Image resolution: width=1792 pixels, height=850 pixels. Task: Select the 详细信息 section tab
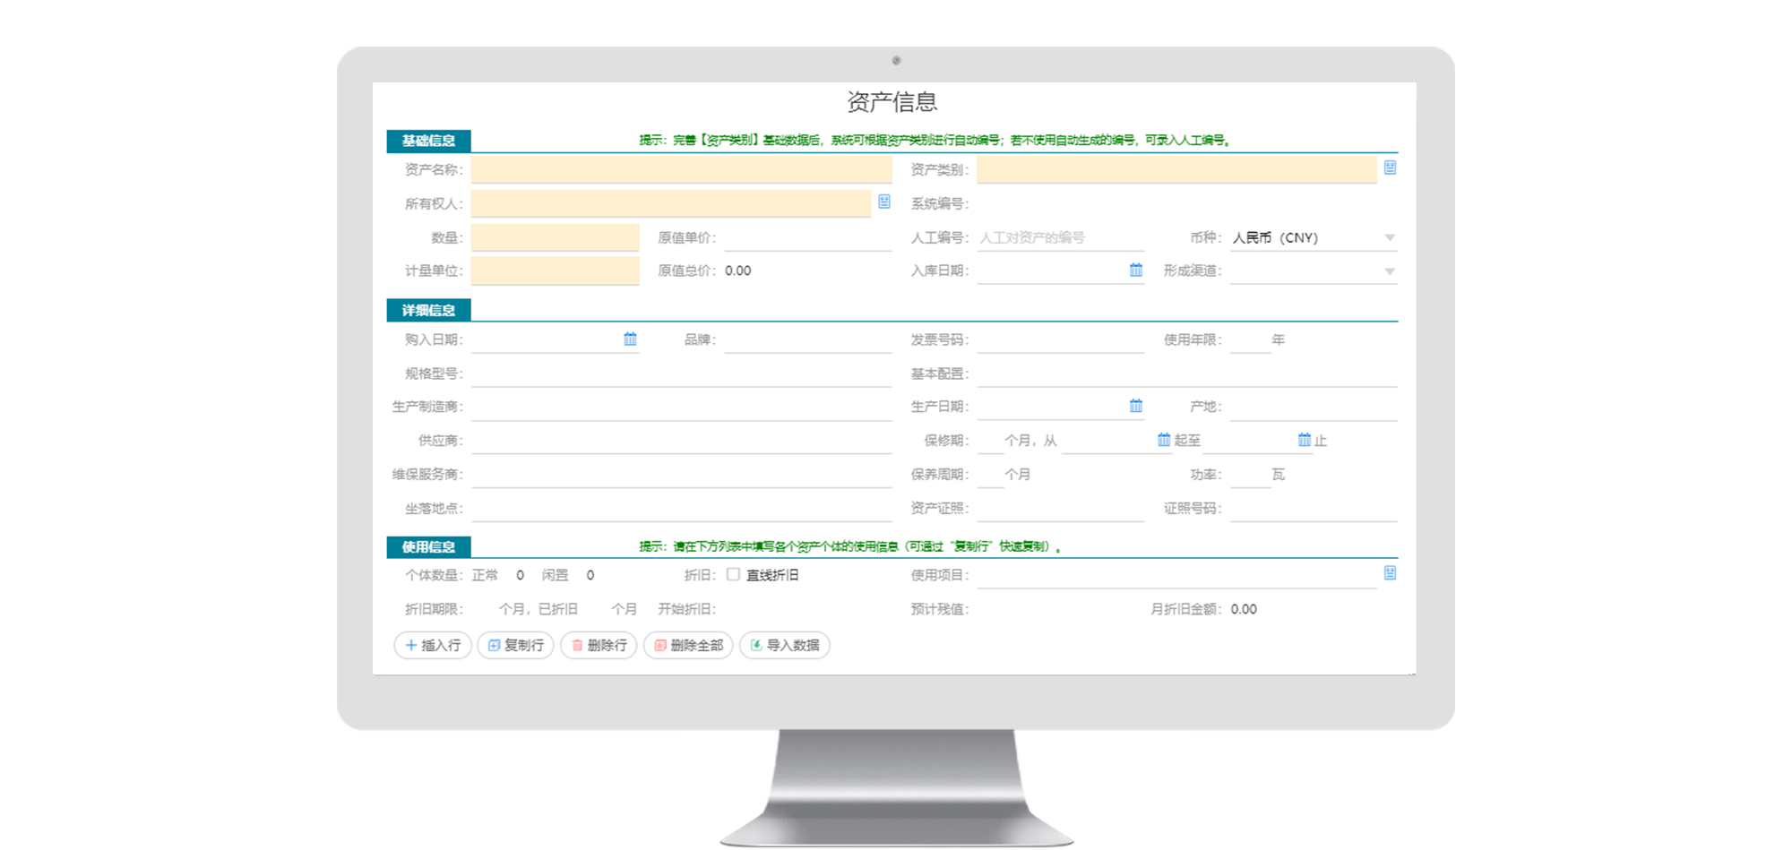click(x=428, y=311)
